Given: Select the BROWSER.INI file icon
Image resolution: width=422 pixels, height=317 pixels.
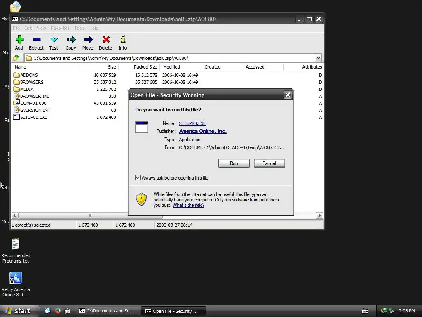Looking at the screenshot, I should coord(16,96).
